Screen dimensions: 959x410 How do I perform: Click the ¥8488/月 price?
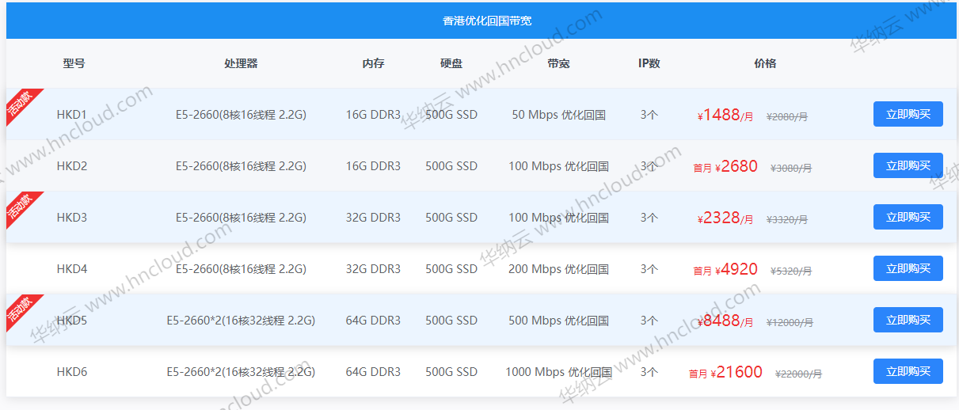pos(725,321)
